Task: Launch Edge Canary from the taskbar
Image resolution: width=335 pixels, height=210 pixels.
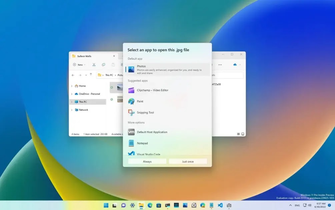Action: (203, 205)
